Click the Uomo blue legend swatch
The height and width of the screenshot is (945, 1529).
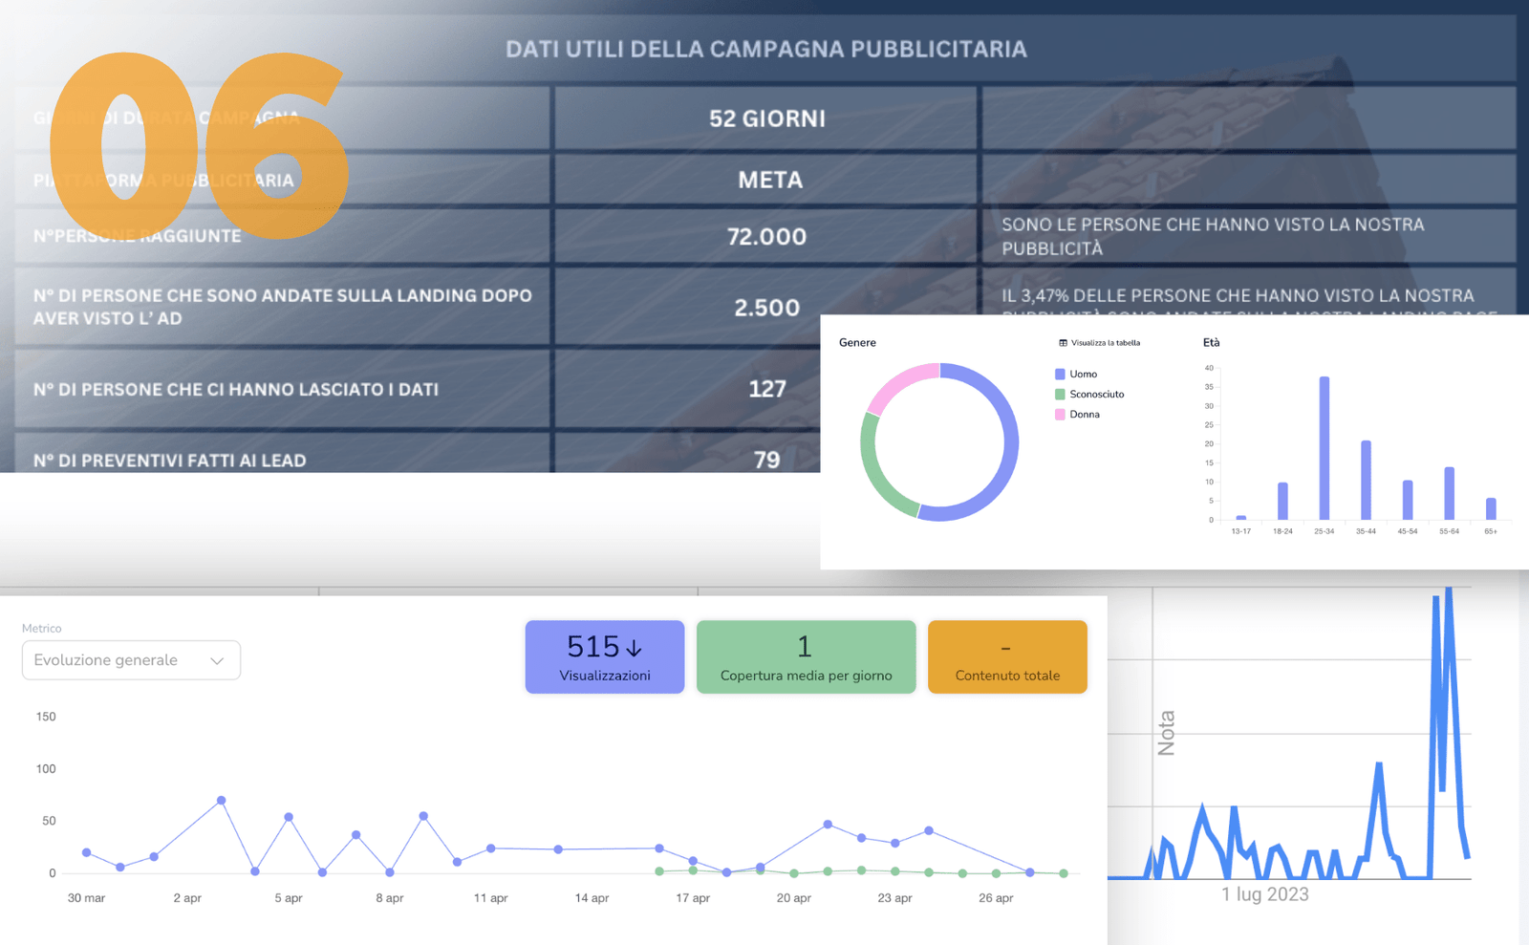pyautogui.click(x=1060, y=375)
